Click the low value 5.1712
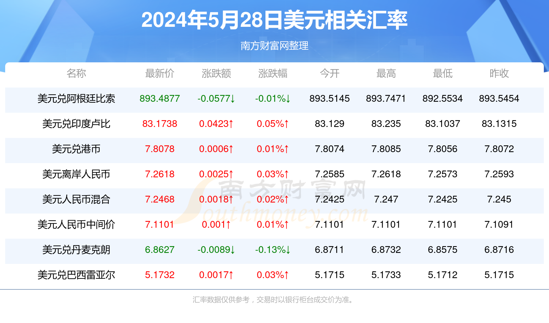This screenshot has width=549, height=323. pos(442,275)
